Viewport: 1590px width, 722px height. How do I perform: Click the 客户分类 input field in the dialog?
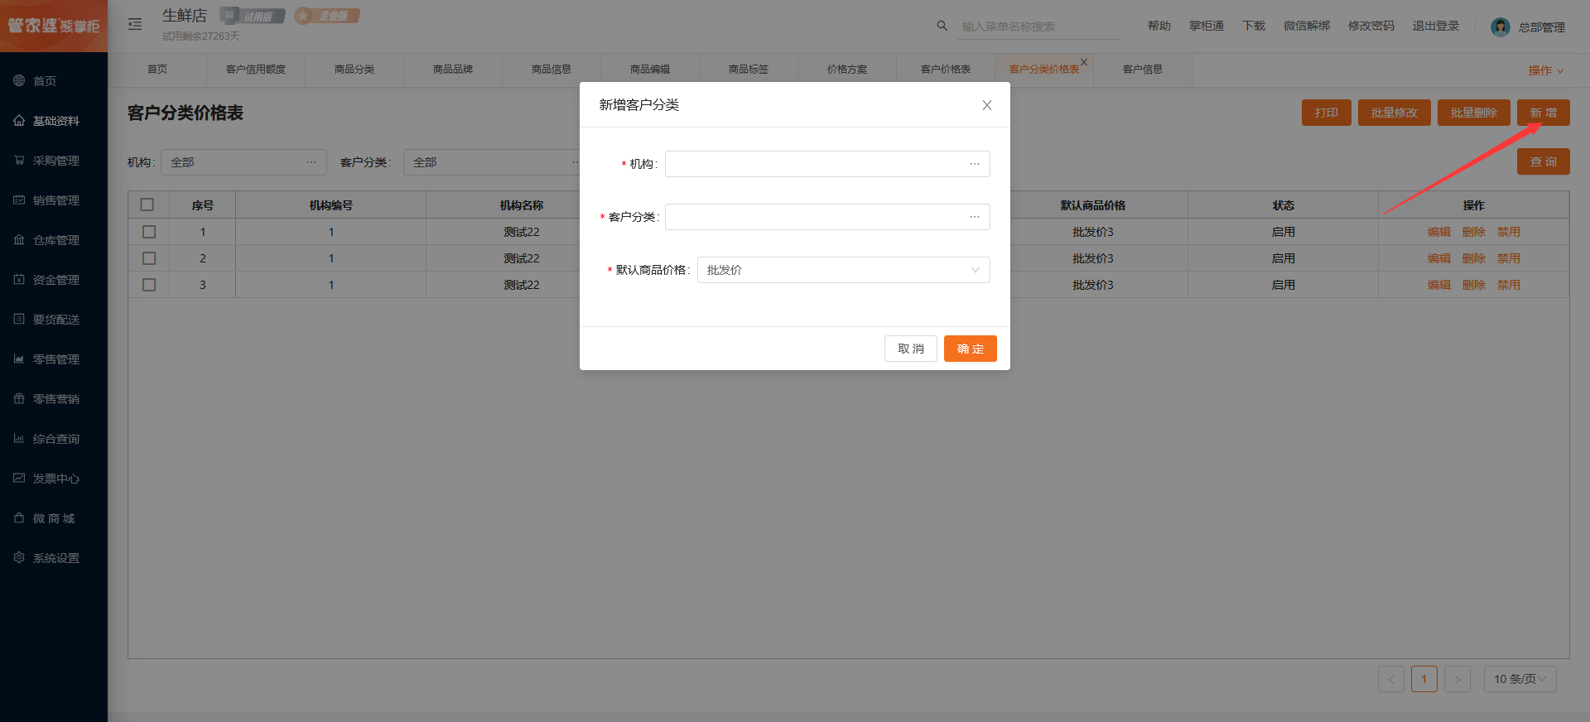coord(827,217)
